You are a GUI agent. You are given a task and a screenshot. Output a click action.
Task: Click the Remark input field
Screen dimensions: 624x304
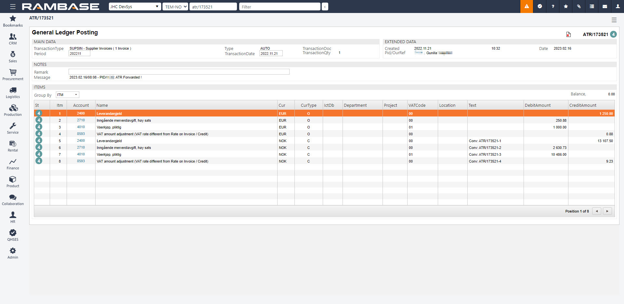click(179, 72)
